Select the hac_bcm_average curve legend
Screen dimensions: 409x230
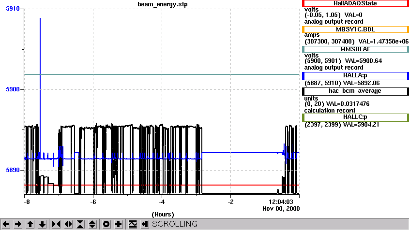pos(355,91)
